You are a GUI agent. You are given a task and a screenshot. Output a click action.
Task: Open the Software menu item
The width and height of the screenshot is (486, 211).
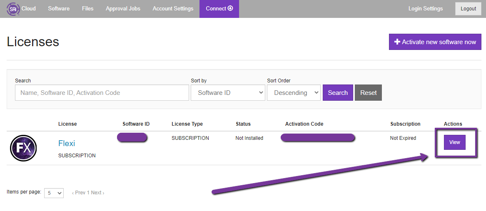tap(59, 9)
